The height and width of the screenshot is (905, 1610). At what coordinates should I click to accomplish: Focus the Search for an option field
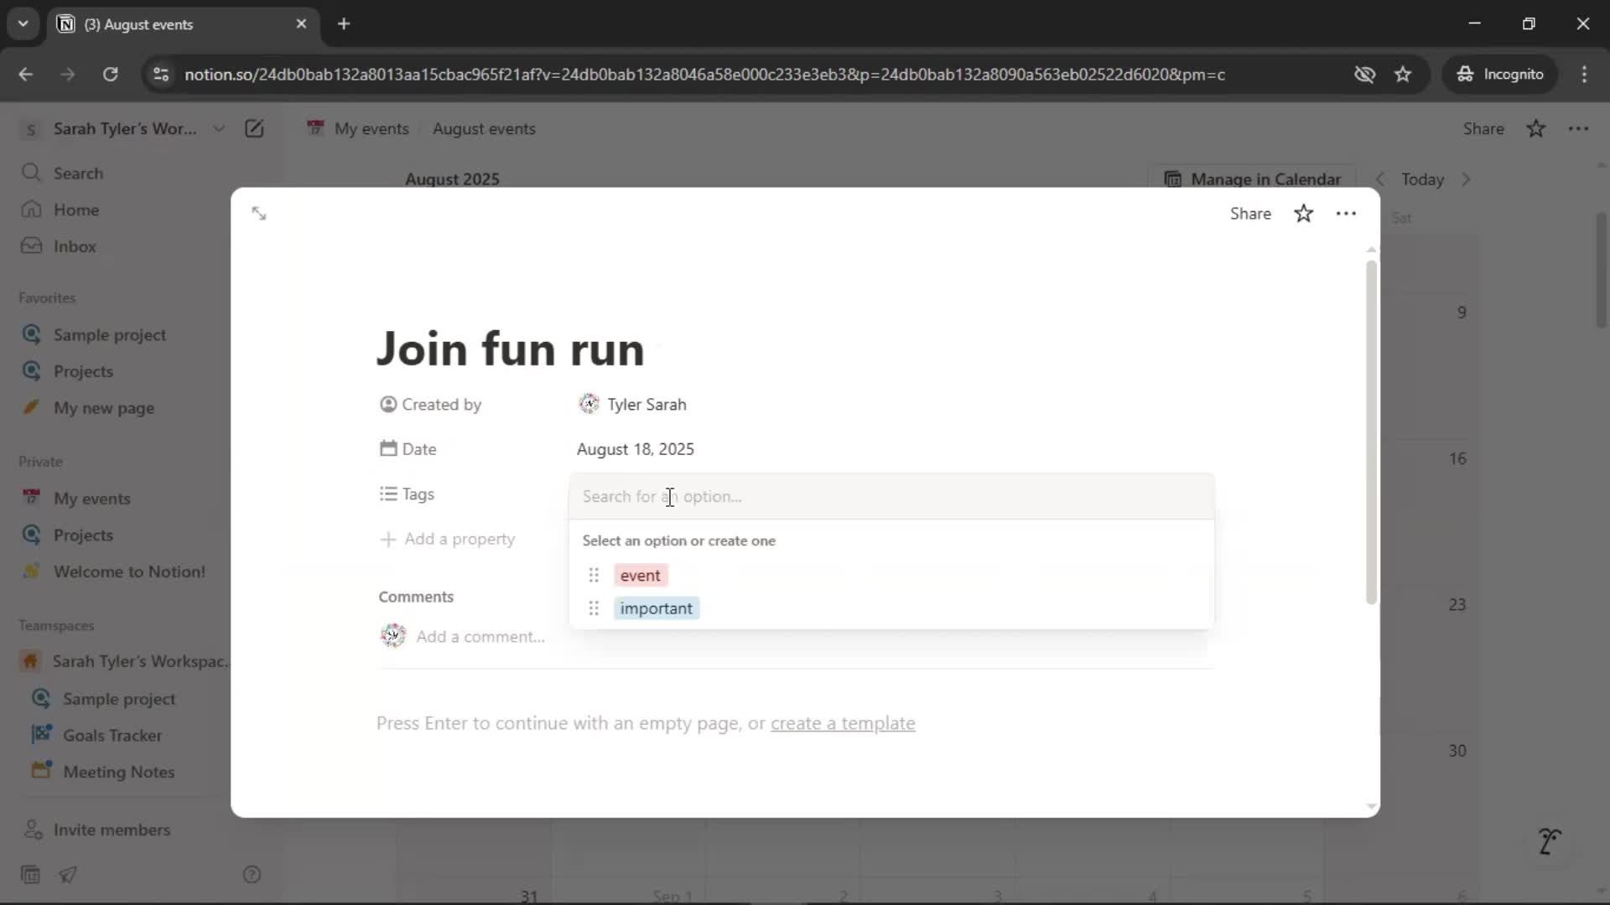point(891,497)
